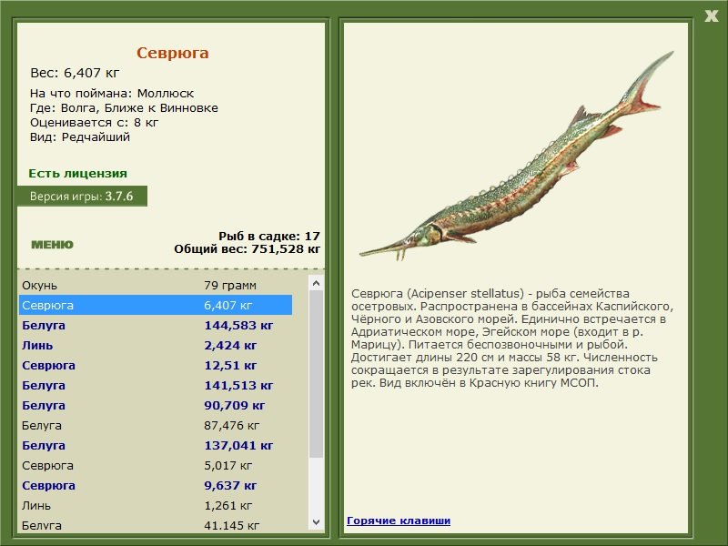Select the Севрюга 12,51 кг row
The width and height of the screenshot is (728, 546).
point(156,365)
